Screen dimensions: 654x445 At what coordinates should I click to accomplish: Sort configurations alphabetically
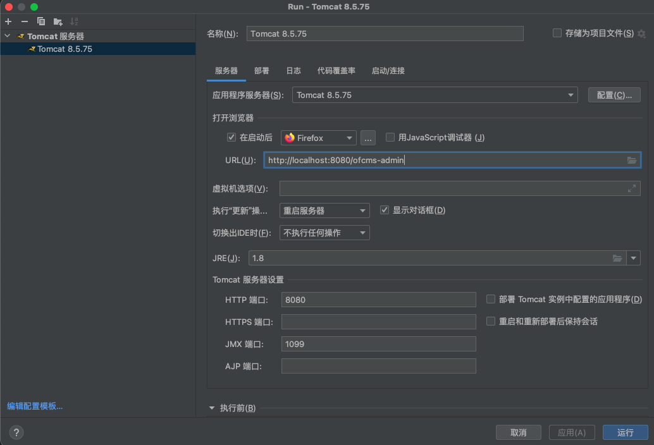click(74, 21)
